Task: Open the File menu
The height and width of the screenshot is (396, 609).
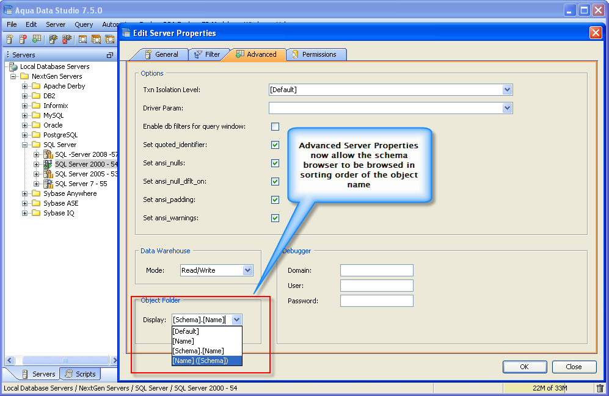Action: tap(12, 24)
